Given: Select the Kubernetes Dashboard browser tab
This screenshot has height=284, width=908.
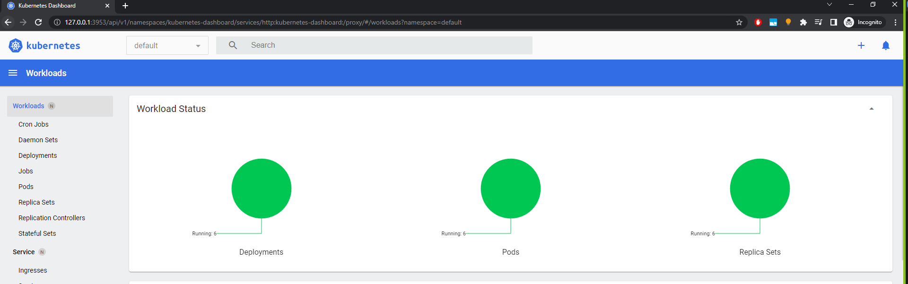Looking at the screenshot, I should (59, 6).
